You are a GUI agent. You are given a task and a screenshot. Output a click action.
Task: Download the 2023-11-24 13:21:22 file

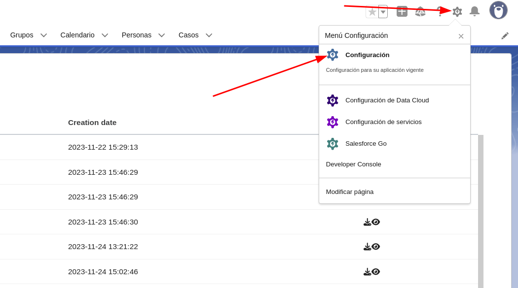(x=367, y=247)
